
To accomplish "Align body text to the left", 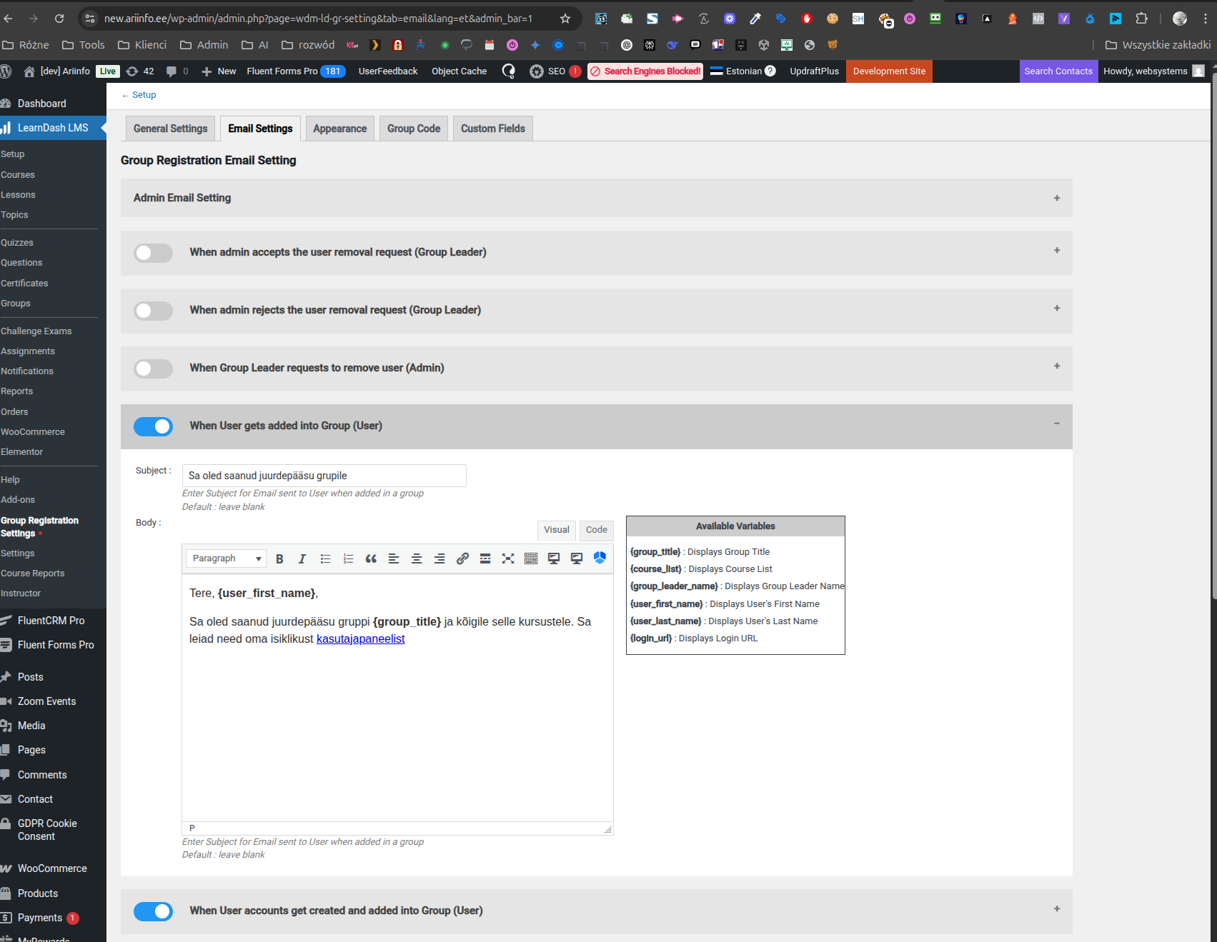I will click(394, 558).
